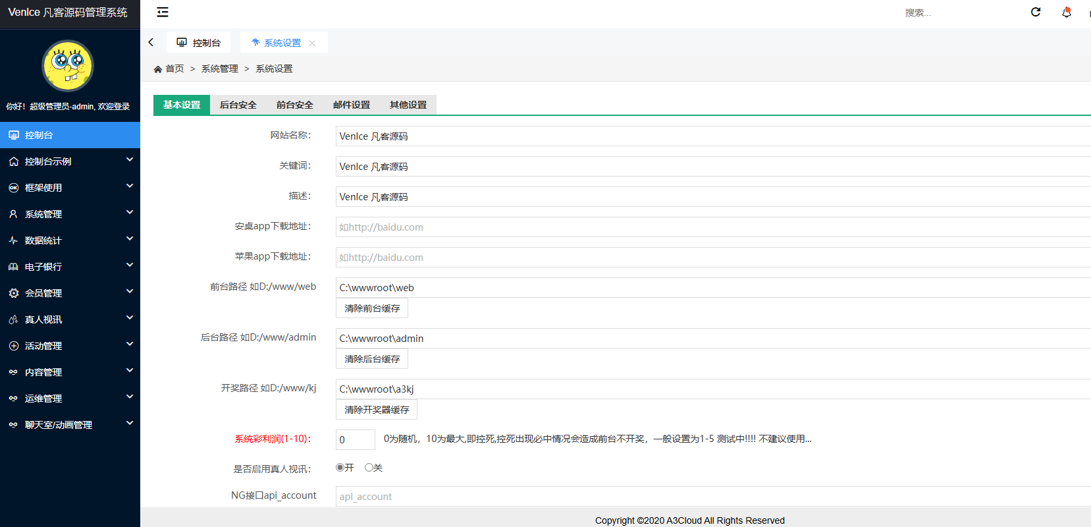The height and width of the screenshot is (527, 1091).
Task: Click the 系统彩利润 number input field
Action: [355, 439]
